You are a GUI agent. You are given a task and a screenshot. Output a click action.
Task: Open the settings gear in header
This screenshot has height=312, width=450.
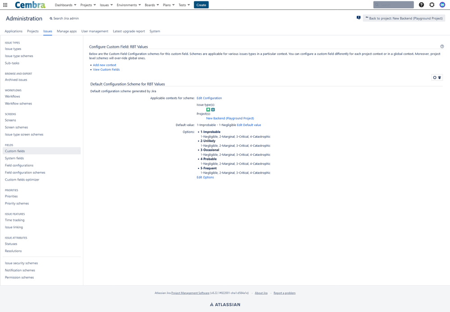click(x=432, y=5)
